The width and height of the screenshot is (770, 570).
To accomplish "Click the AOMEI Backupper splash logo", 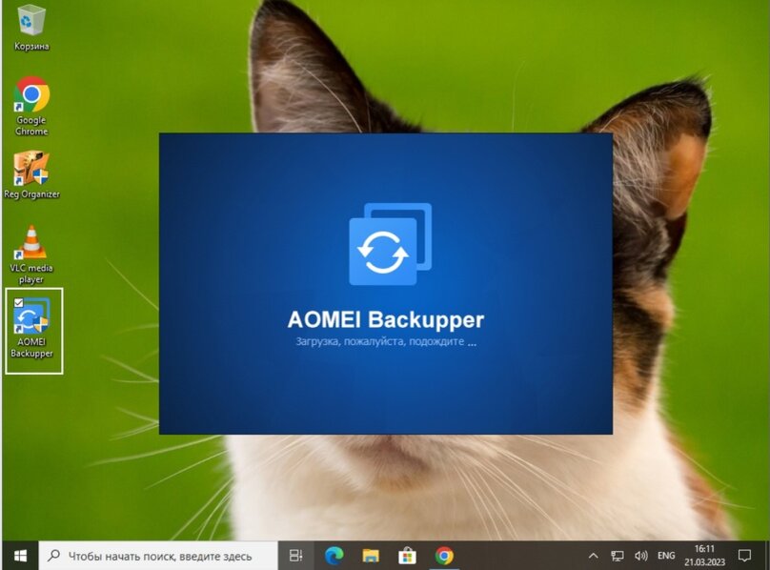I will pos(391,244).
